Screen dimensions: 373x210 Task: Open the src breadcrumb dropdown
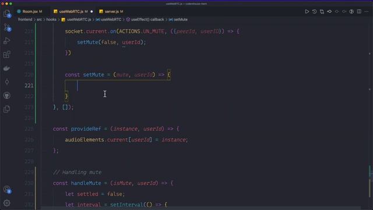(x=39, y=19)
